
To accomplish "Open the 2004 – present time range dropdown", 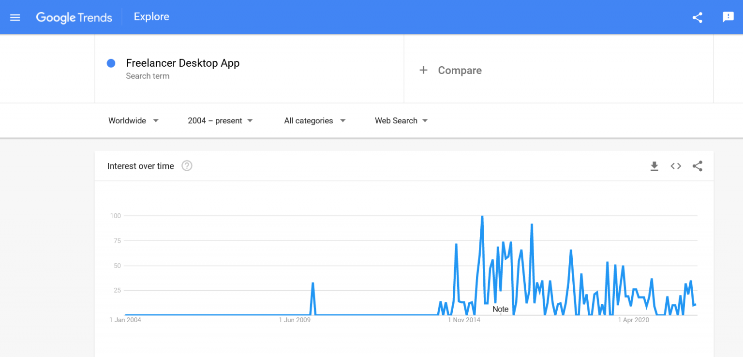I will point(220,120).
